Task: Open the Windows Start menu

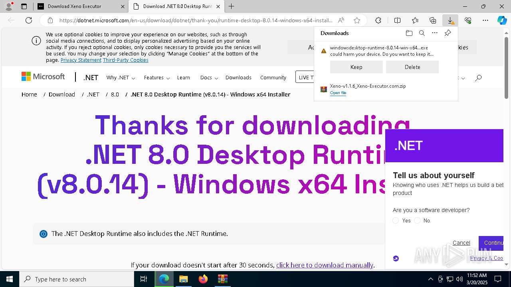Action: [9, 279]
